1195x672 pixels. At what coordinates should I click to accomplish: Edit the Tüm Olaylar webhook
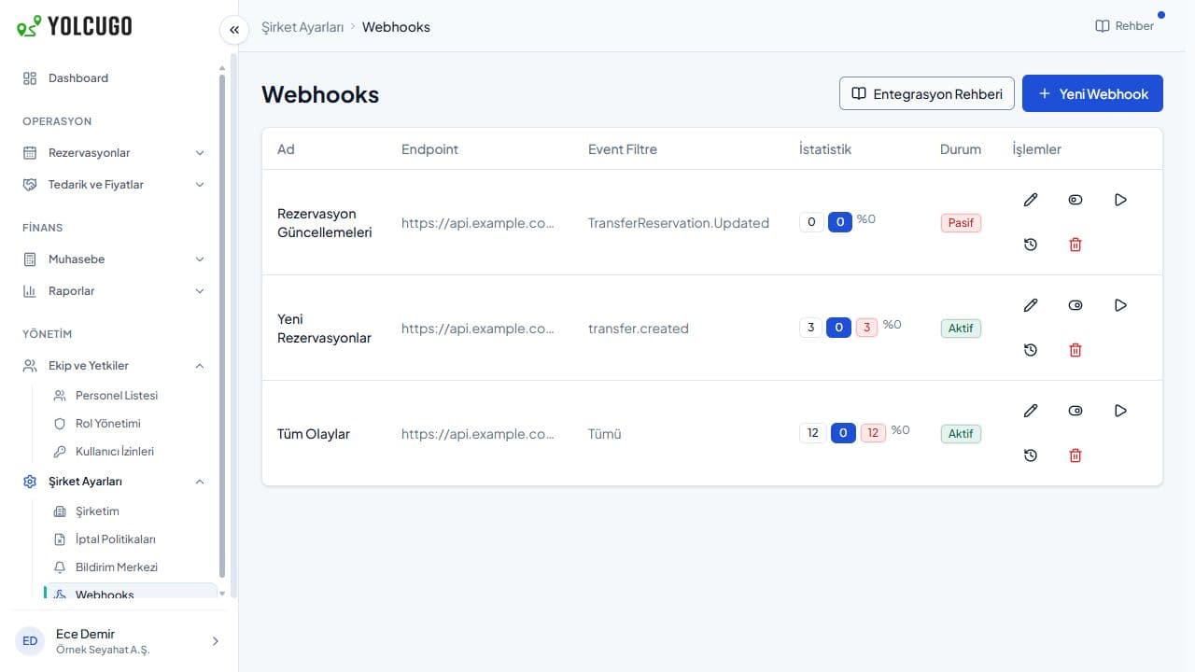(1031, 411)
